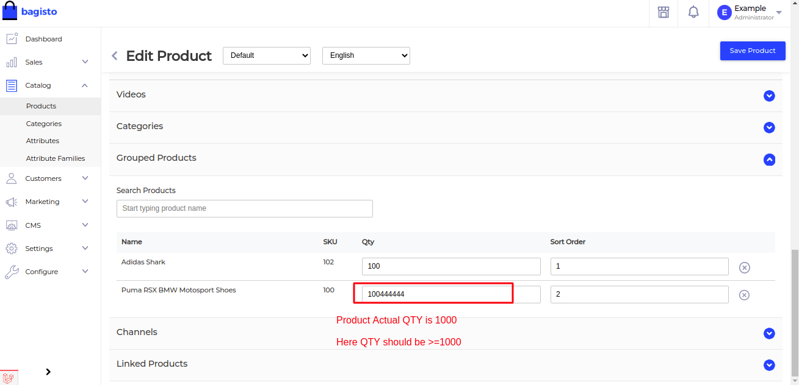Select the Configure wrench icon

click(13, 271)
